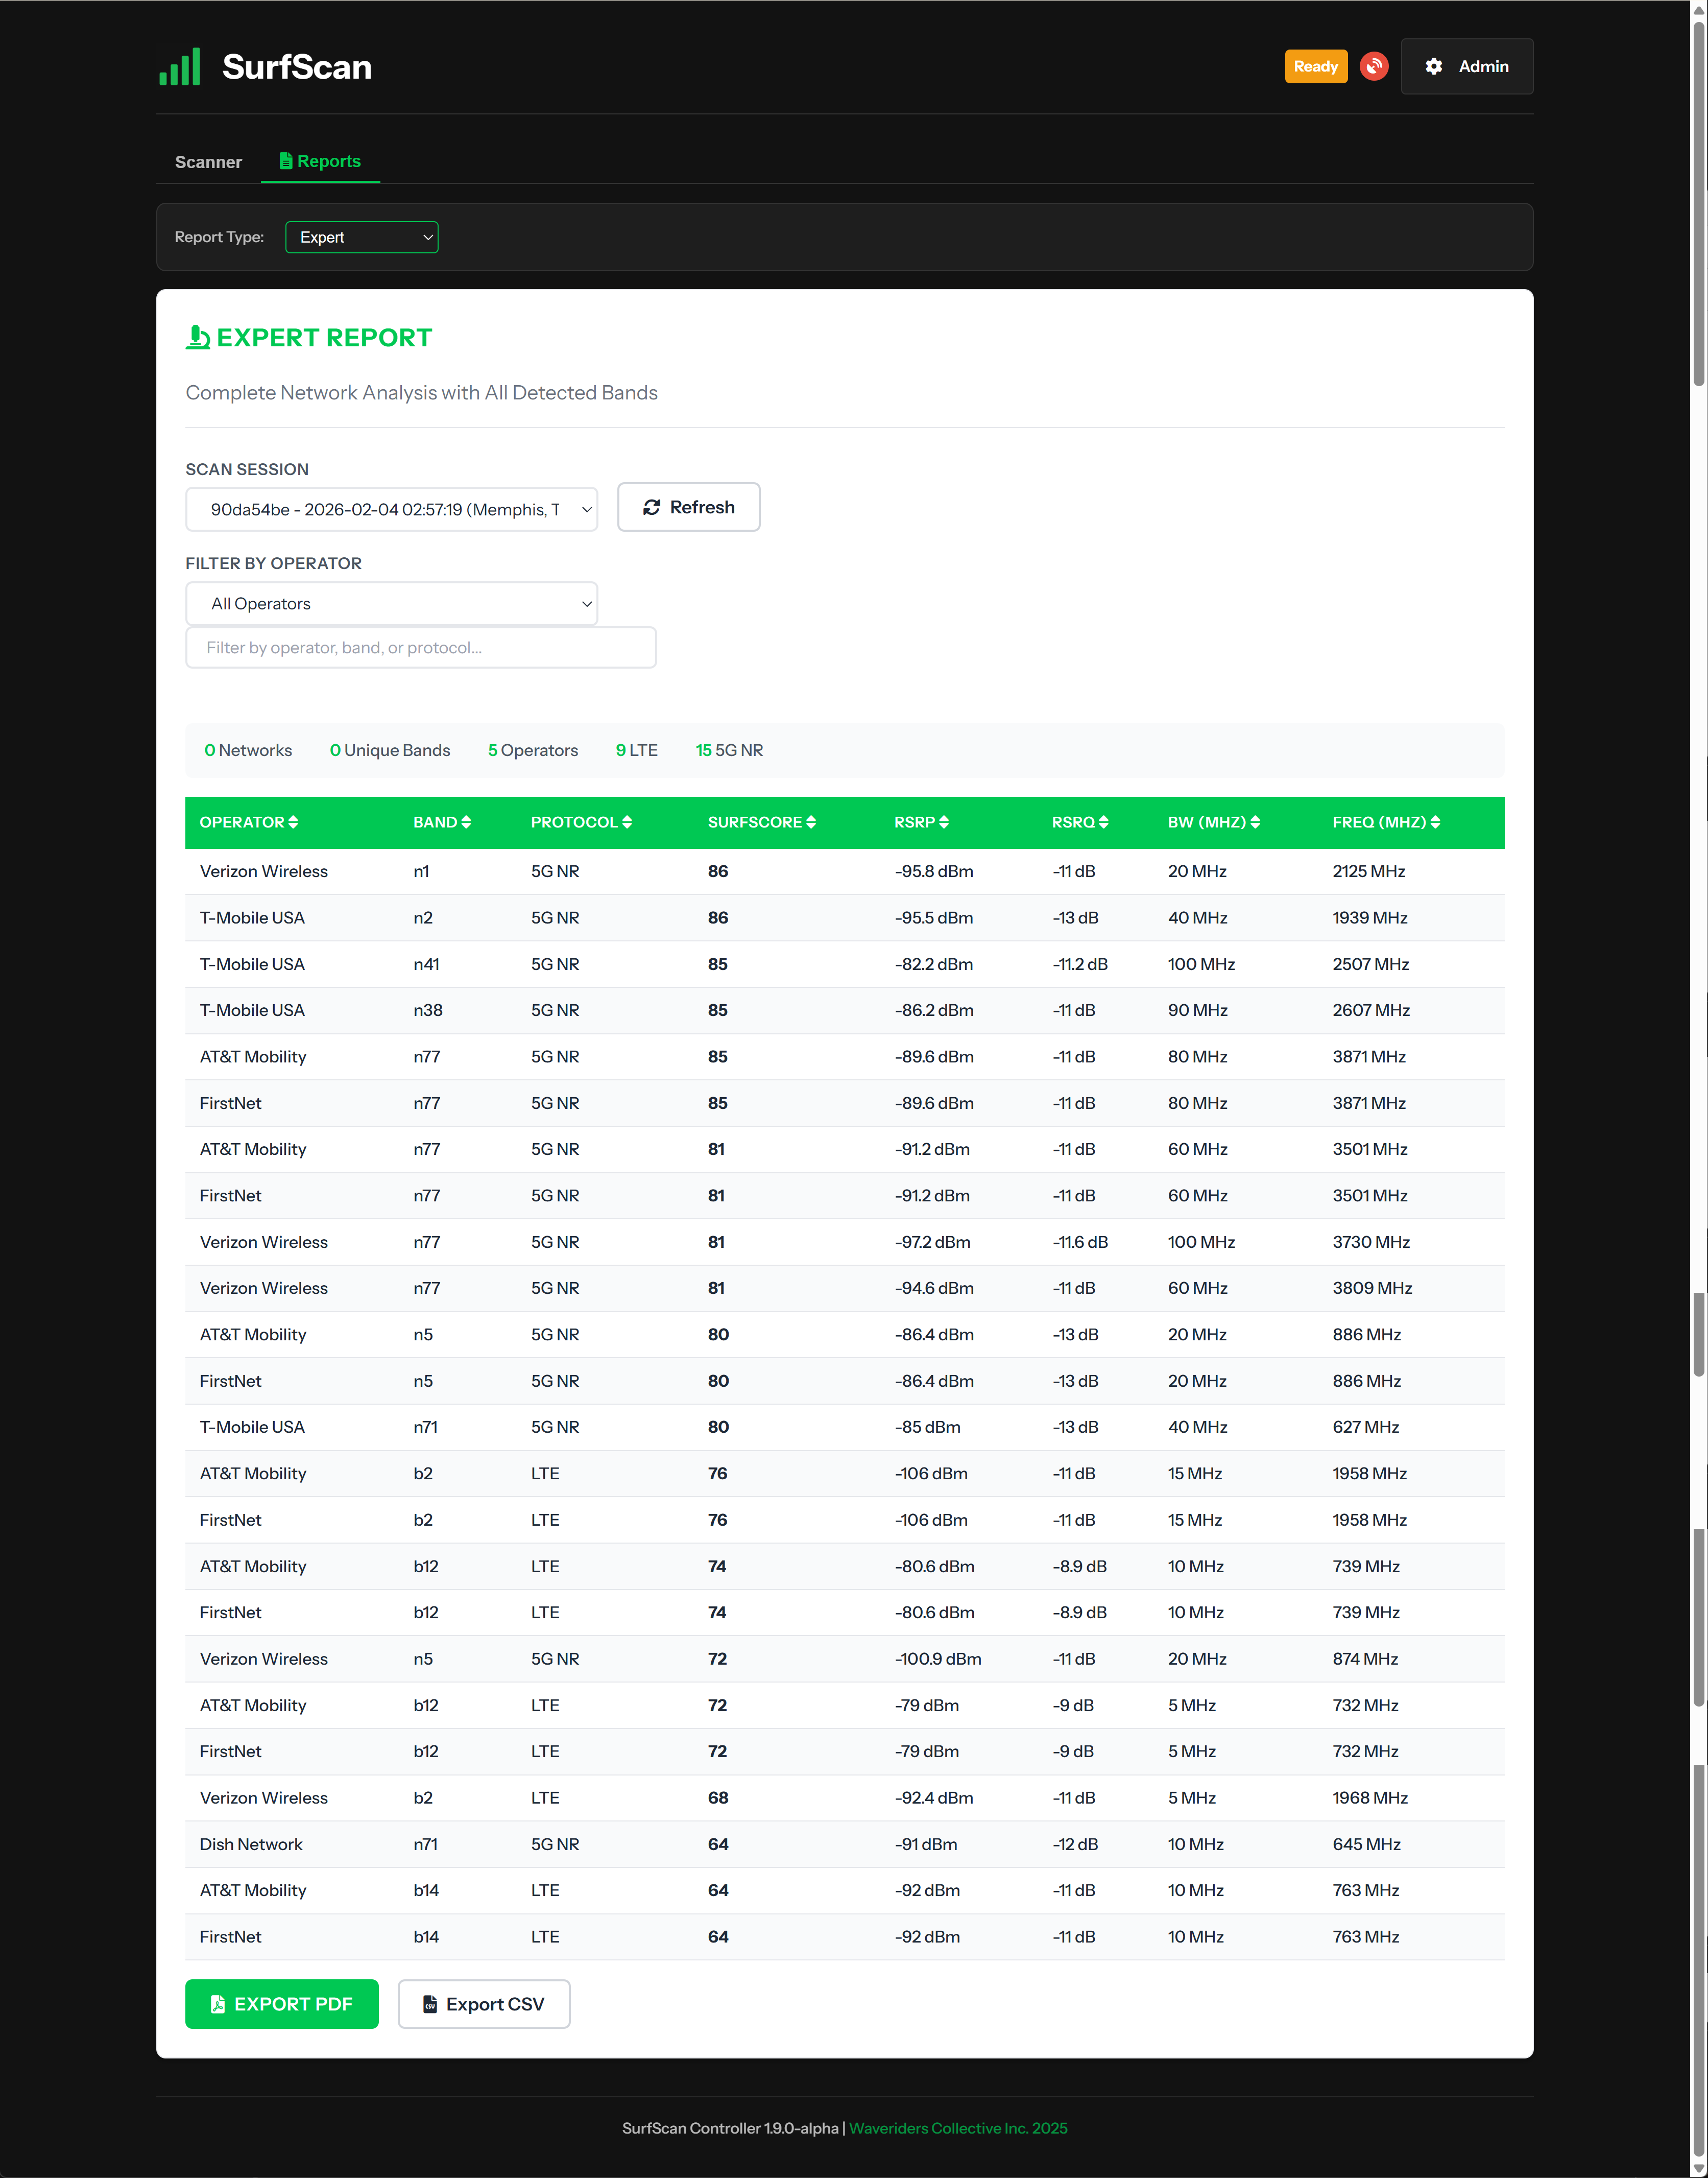Expand the All Operators filter dropdown

click(x=391, y=603)
